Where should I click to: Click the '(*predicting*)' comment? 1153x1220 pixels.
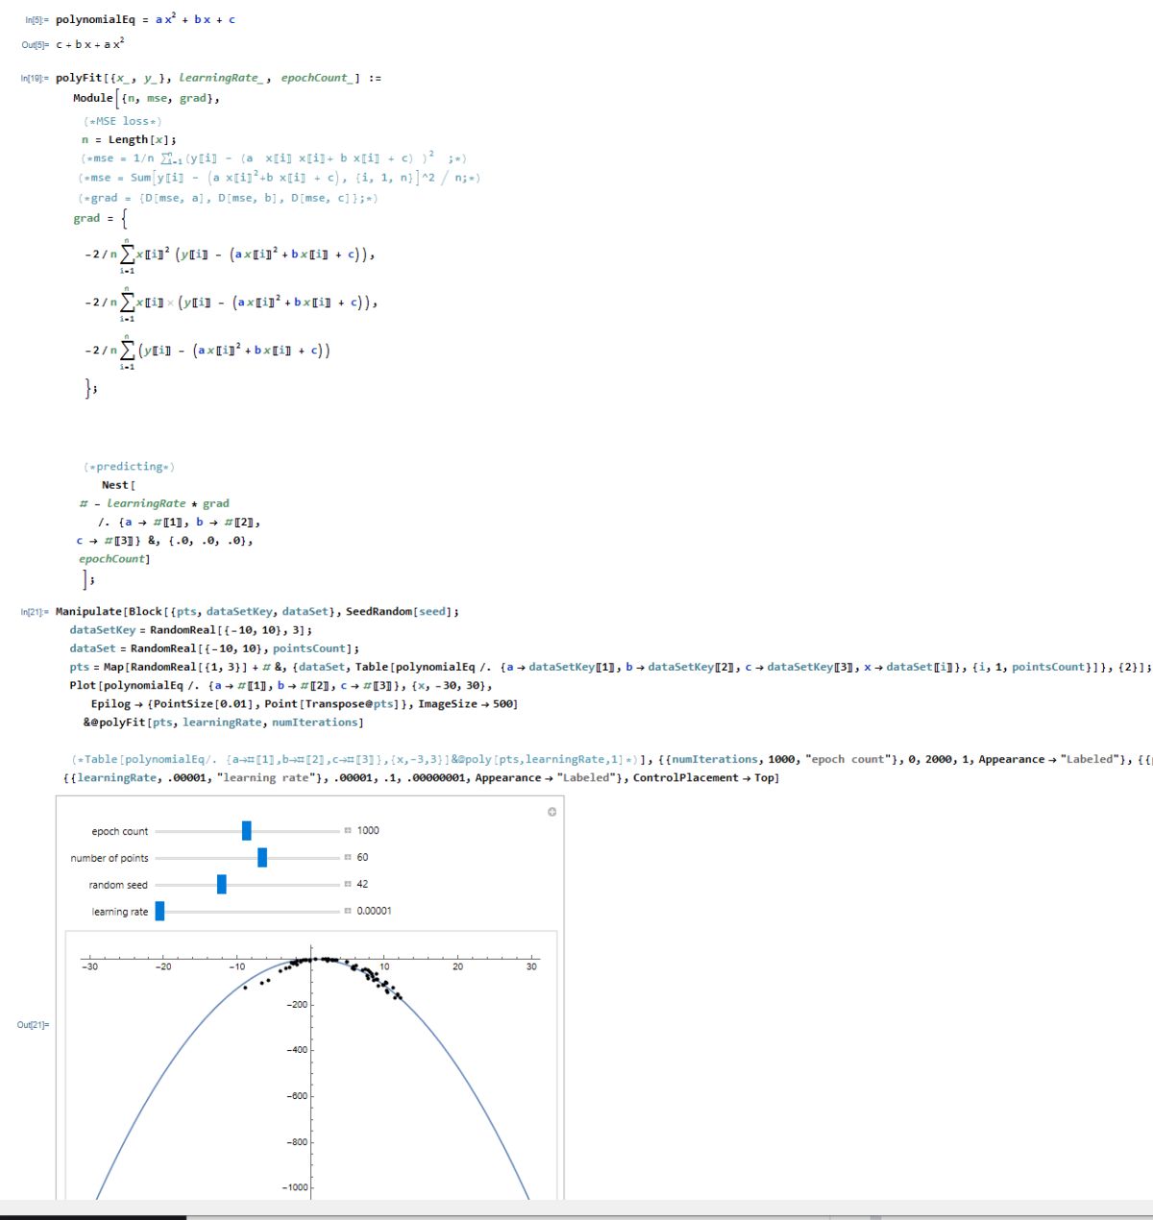coord(129,467)
